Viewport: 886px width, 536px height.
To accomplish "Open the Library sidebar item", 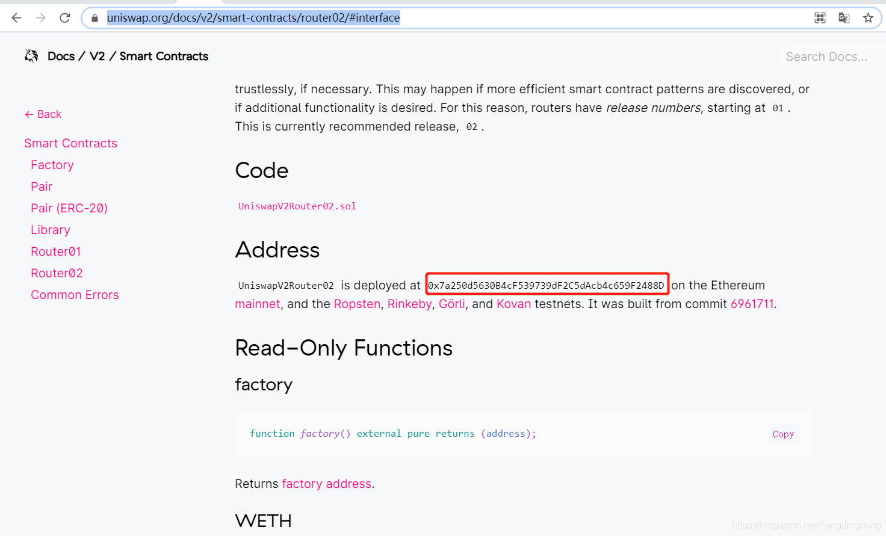I will click(x=51, y=230).
